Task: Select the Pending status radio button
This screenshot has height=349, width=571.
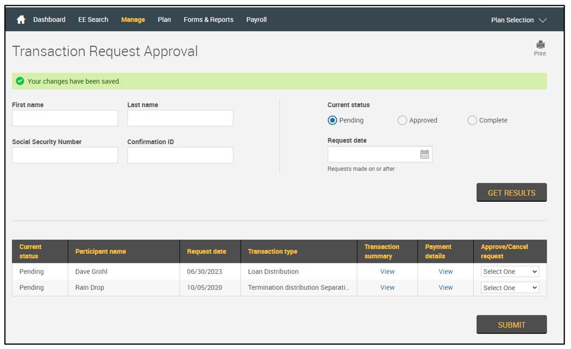Action: [x=332, y=120]
